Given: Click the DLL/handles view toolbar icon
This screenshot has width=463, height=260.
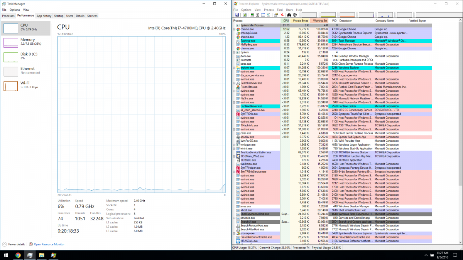Looking at the screenshot, I should (268, 15).
